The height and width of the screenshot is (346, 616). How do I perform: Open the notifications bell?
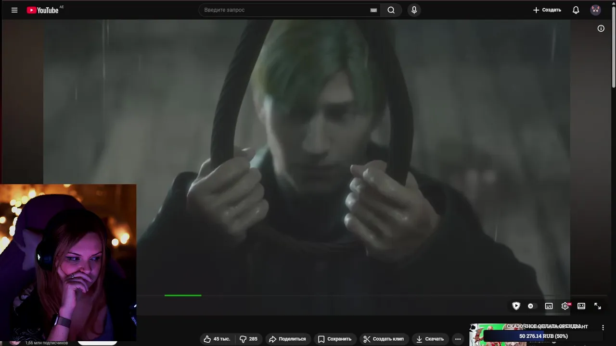[576, 10]
